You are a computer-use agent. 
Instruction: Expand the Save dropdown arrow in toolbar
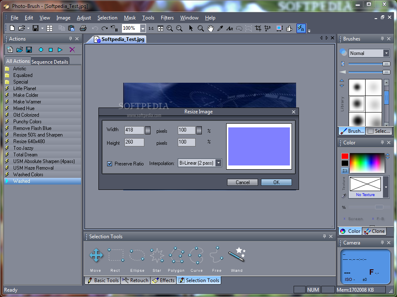[x=42, y=29]
